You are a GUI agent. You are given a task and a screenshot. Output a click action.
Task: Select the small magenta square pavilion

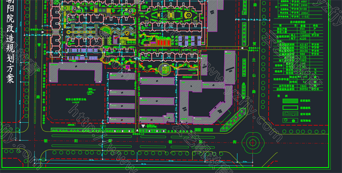click(x=127, y=67)
